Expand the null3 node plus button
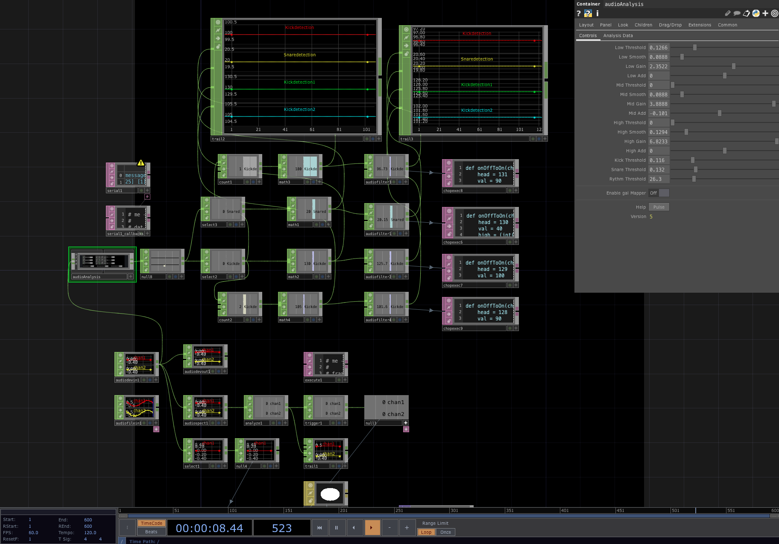The image size is (779, 544). (405, 423)
